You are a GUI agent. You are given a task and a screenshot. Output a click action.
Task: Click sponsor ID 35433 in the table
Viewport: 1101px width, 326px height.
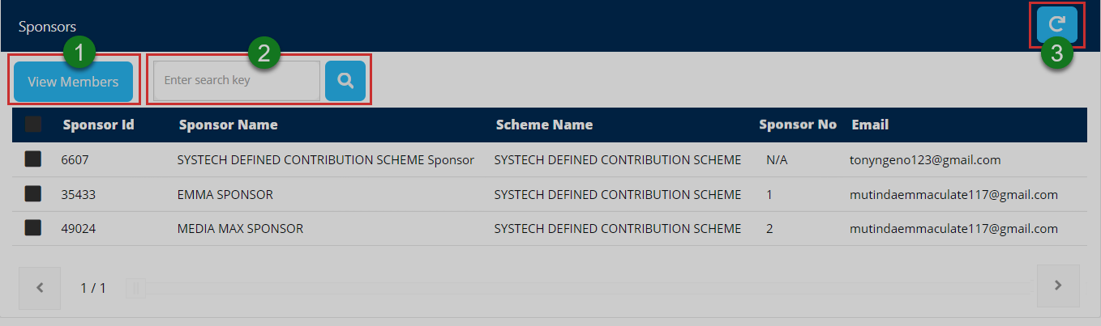78,194
